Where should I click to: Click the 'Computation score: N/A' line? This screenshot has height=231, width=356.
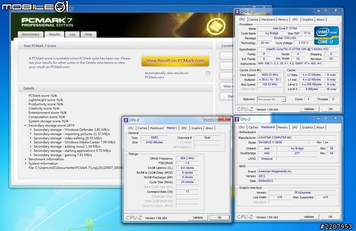point(47,117)
